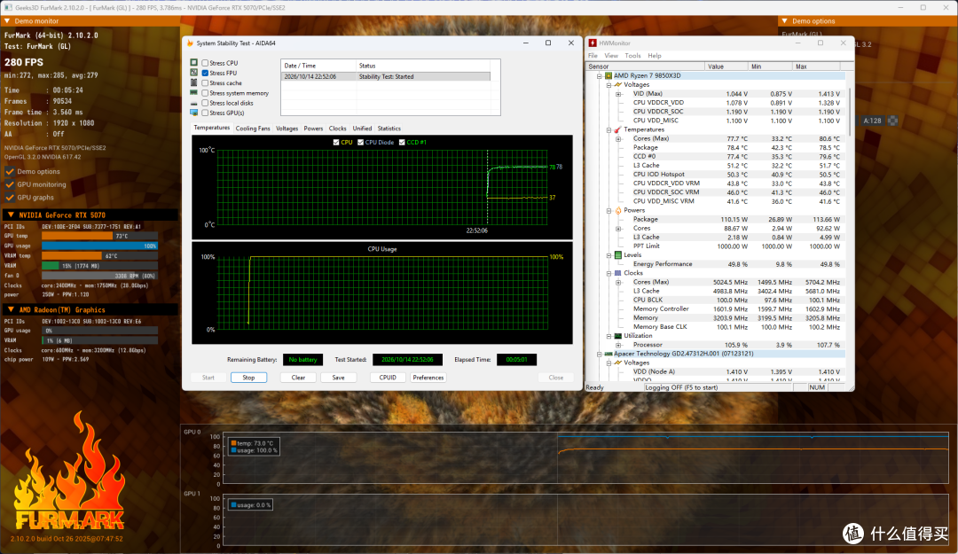Collapse the Demo monitor panel

pos(7,20)
